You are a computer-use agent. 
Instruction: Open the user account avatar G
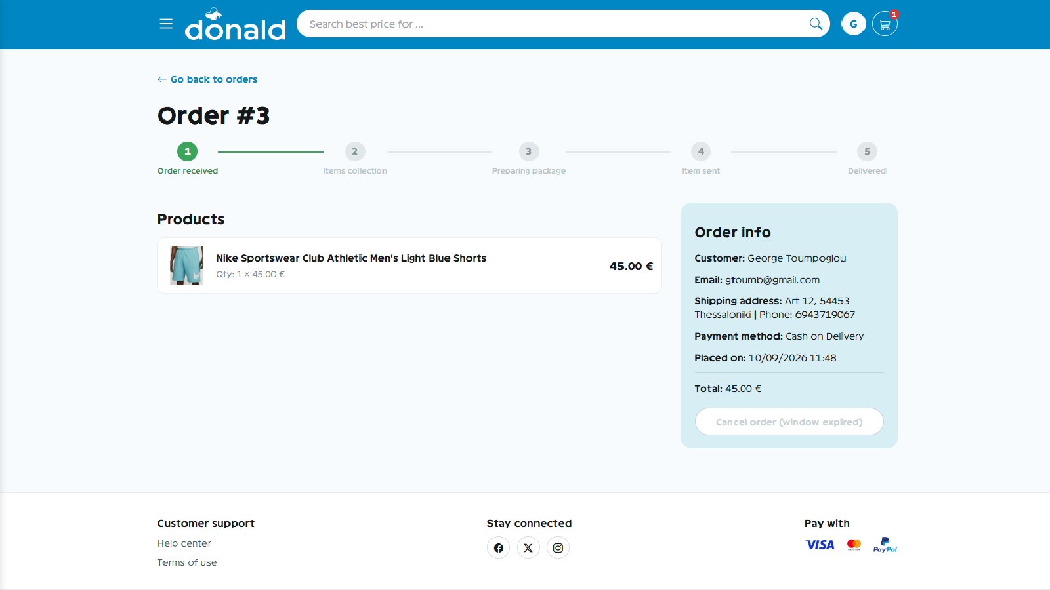point(854,24)
